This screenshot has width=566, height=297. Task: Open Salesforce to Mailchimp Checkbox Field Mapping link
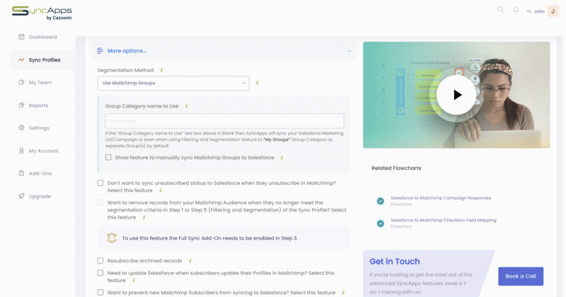pos(443,220)
